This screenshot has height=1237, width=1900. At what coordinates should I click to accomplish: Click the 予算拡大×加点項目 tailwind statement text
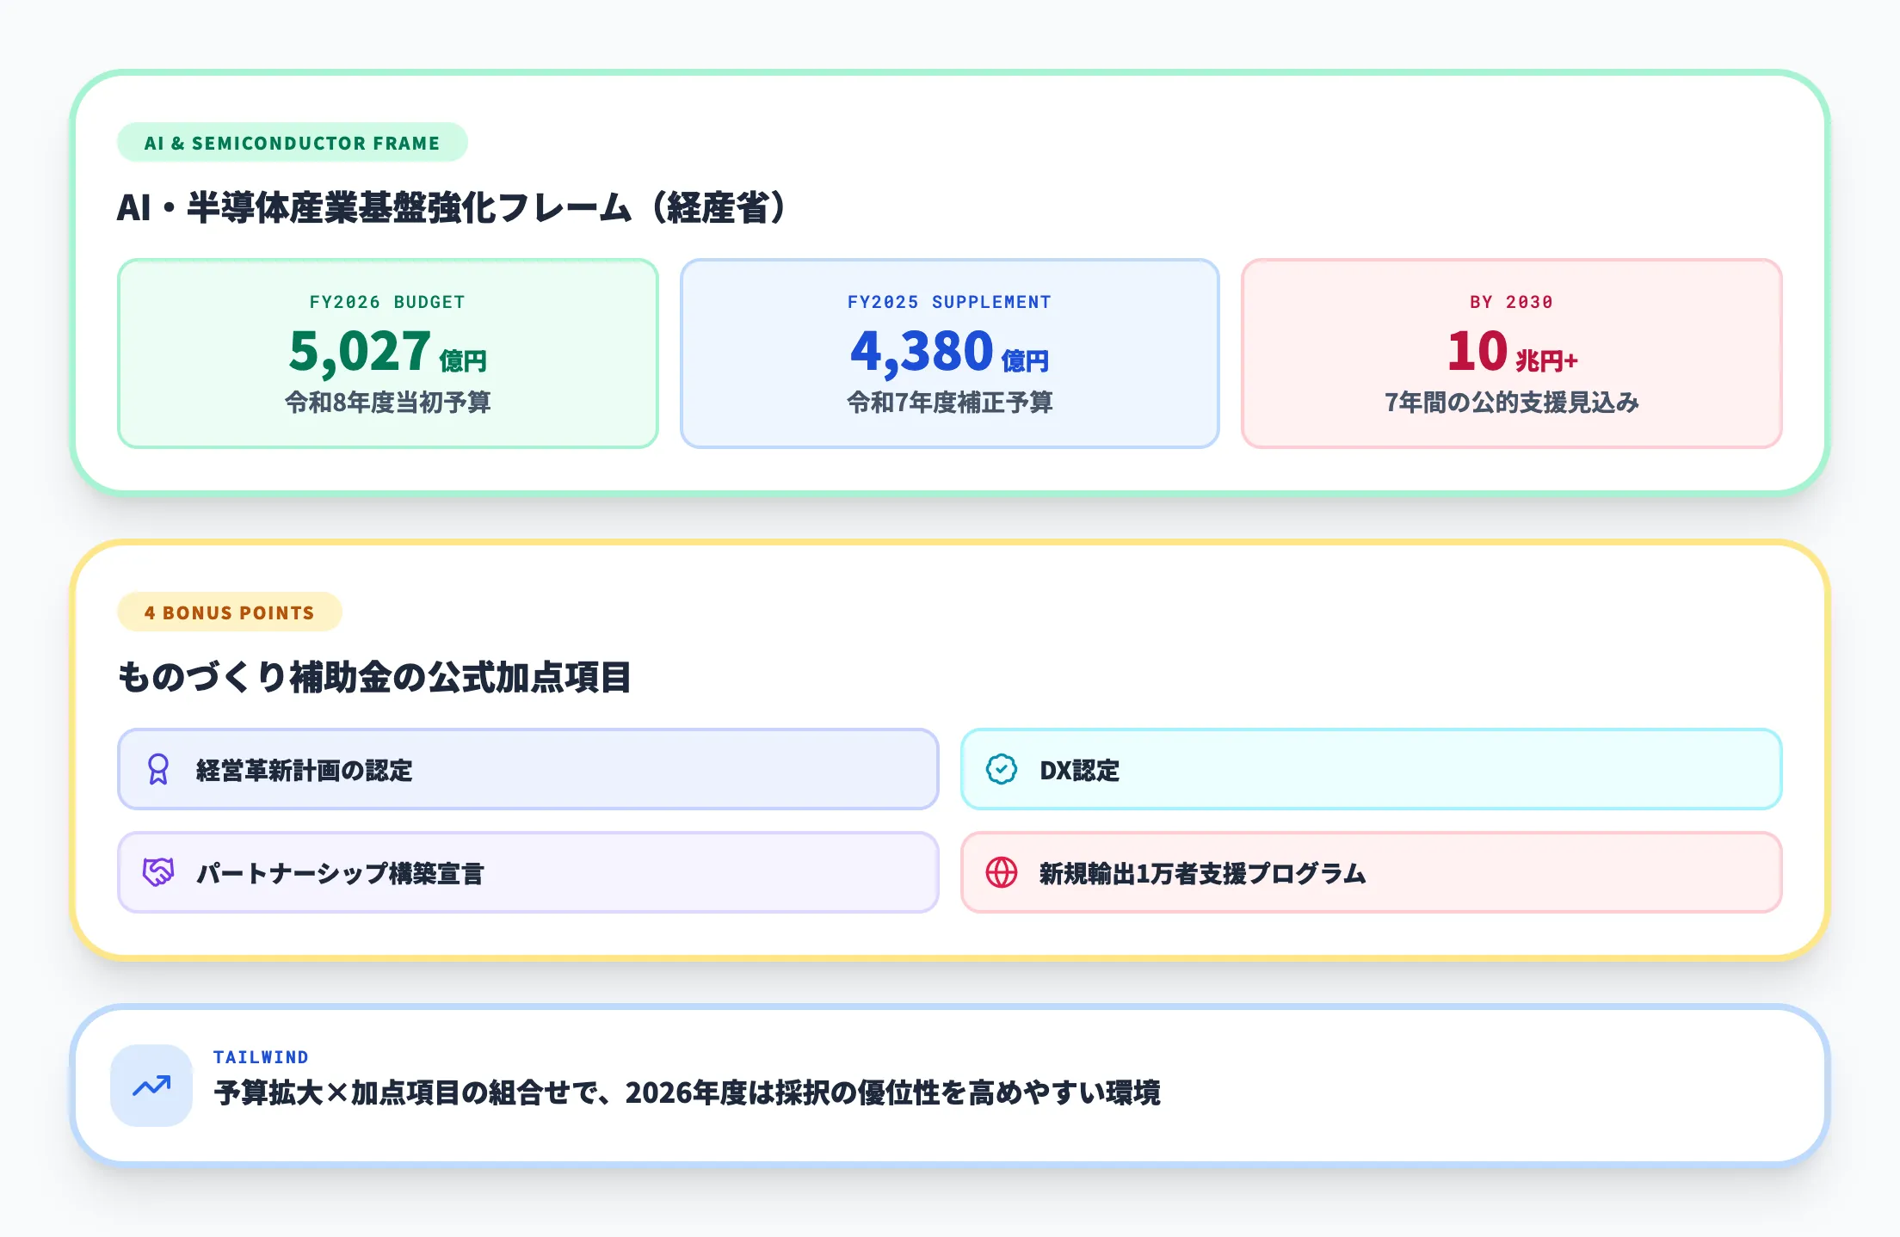688,1096
